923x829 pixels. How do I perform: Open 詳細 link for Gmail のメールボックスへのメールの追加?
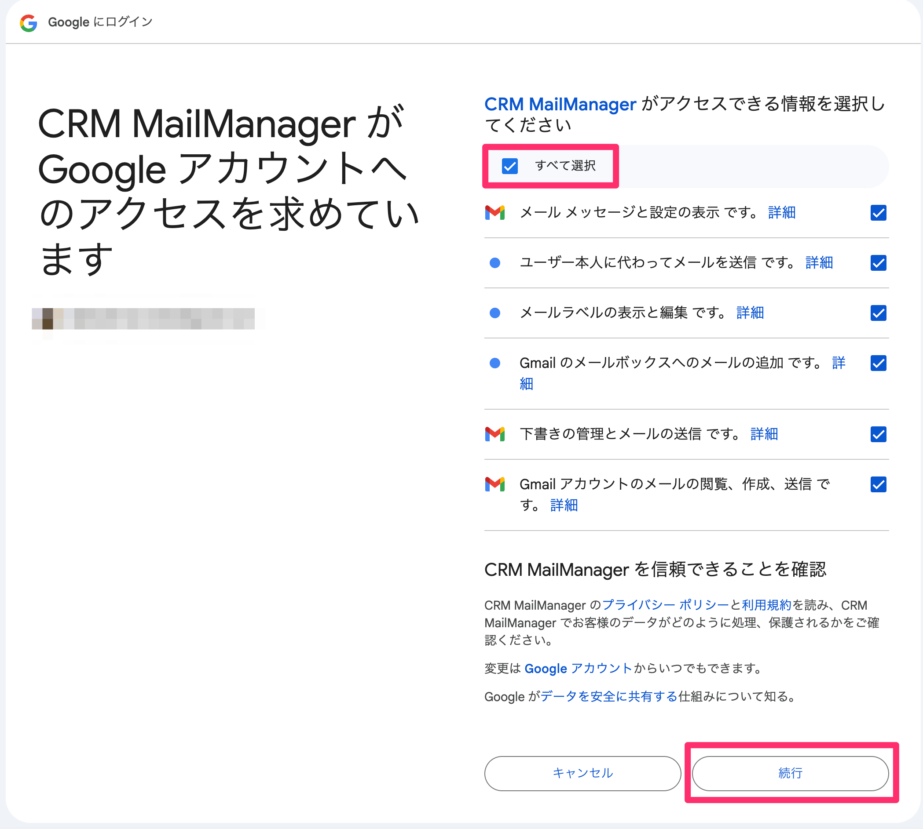click(838, 363)
